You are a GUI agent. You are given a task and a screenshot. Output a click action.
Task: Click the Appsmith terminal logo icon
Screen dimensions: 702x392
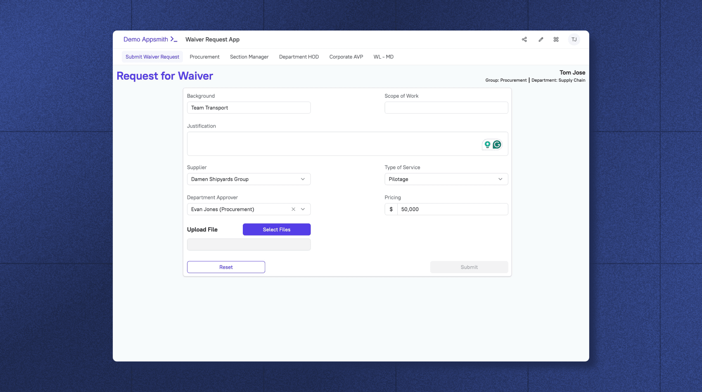[x=174, y=39]
